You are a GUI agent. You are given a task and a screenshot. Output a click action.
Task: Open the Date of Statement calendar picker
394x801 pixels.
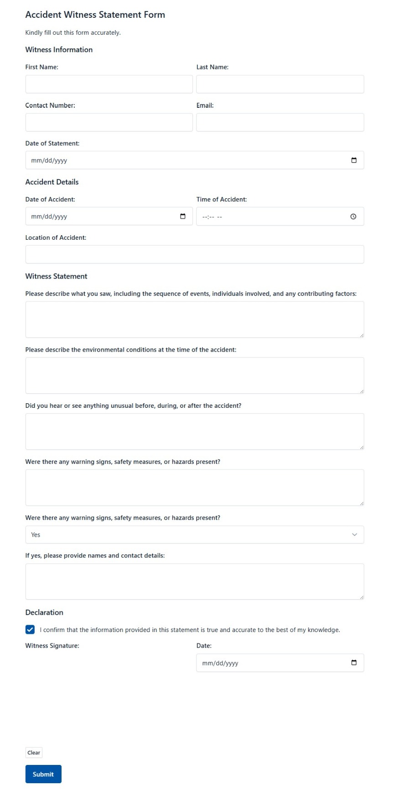355,160
